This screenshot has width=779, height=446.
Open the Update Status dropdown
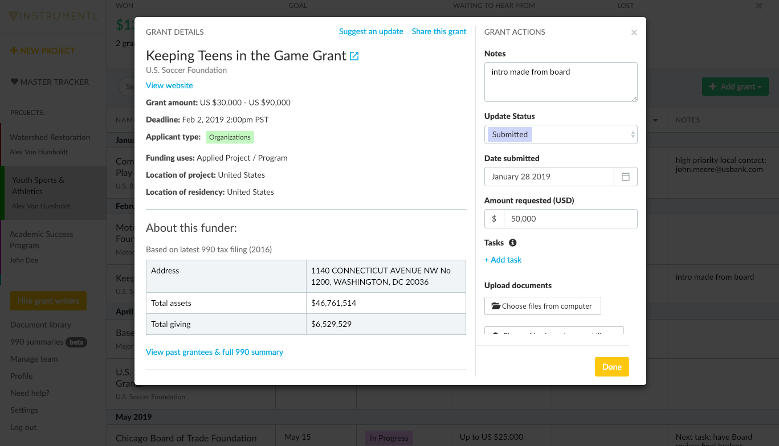(x=561, y=134)
